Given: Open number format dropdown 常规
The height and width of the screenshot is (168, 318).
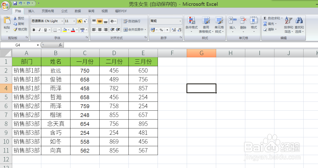Looking at the screenshot, I should [x=180, y=21].
